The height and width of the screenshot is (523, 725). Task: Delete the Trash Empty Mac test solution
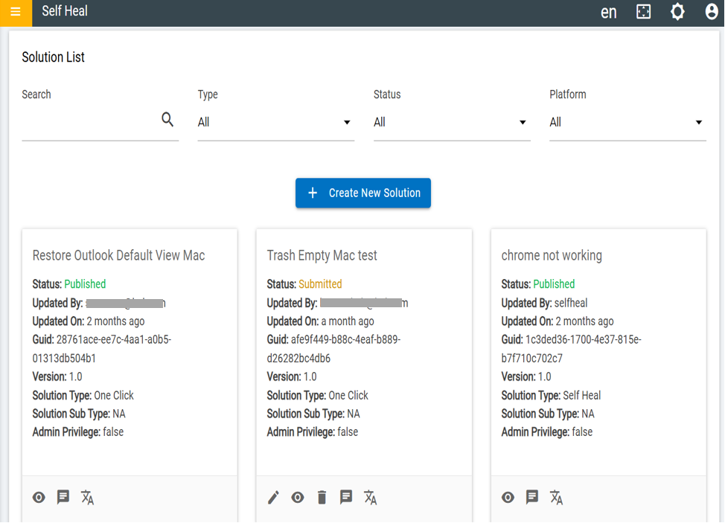[x=322, y=497]
